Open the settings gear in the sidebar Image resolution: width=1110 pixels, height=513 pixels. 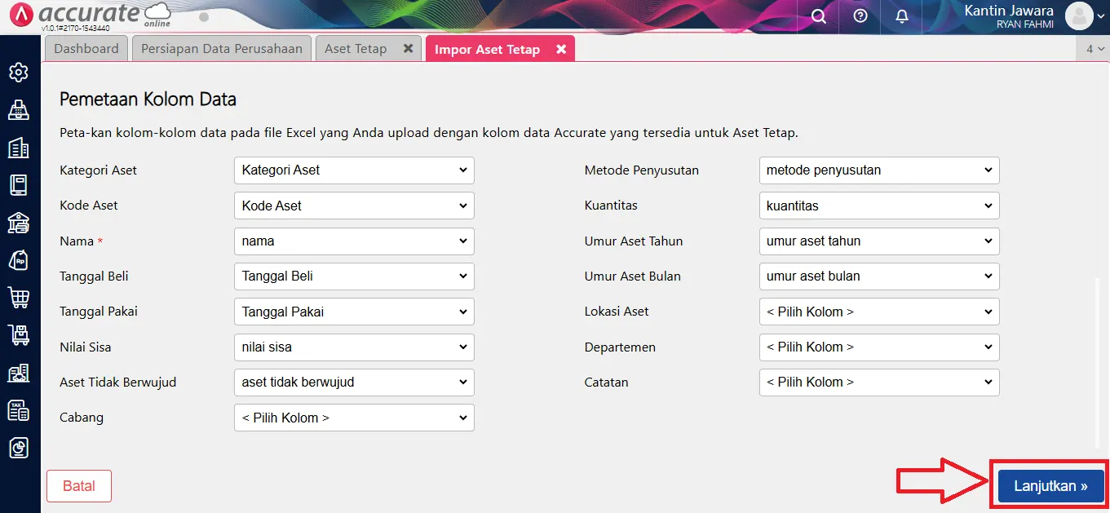click(19, 72)
